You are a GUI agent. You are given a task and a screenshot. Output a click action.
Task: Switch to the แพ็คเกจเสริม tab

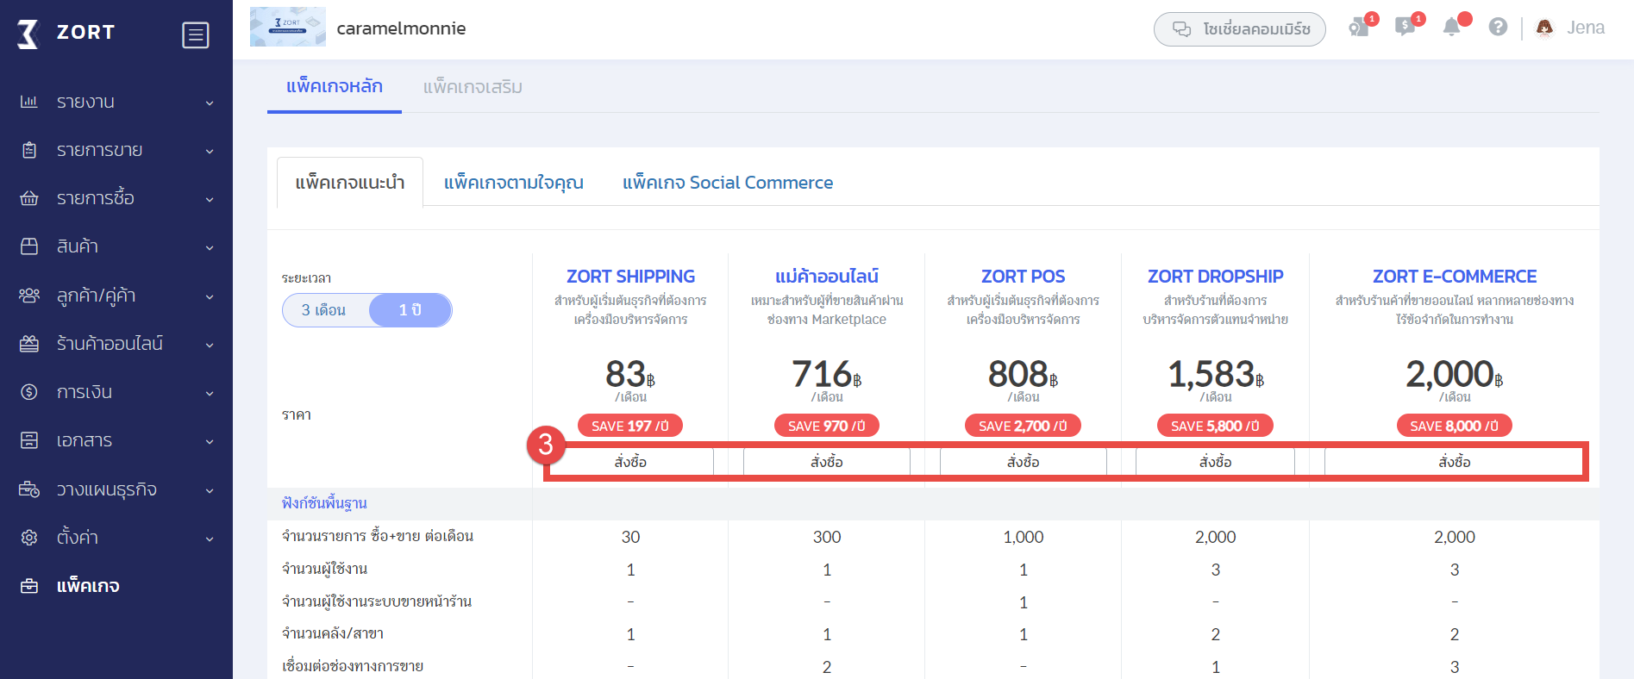[473, 87]
